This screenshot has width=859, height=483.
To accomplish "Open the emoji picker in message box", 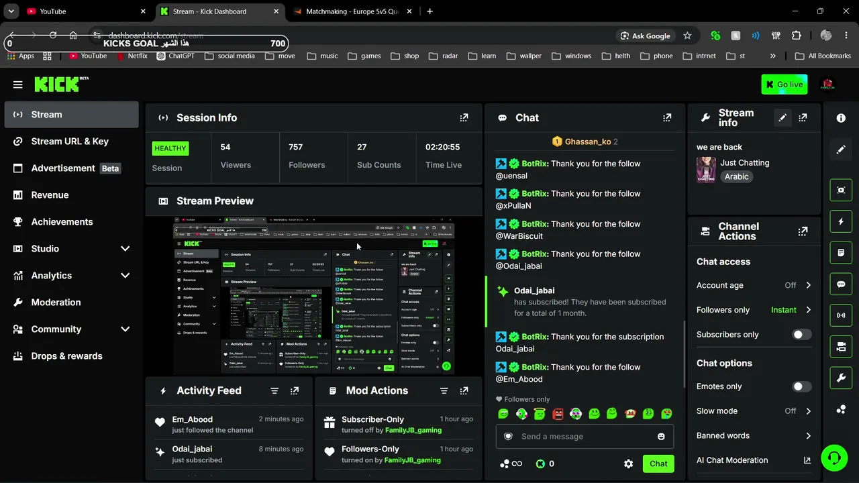I will [661, 437].
